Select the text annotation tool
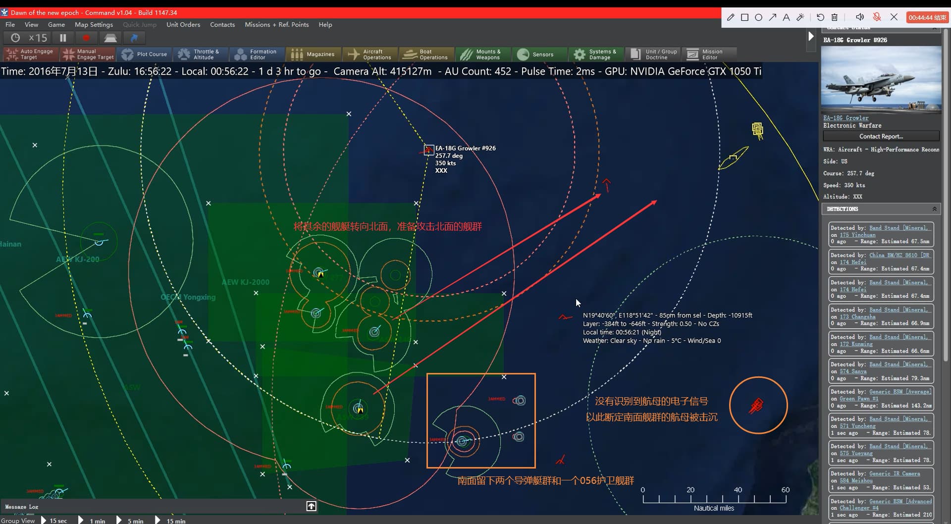 [786, 17]
